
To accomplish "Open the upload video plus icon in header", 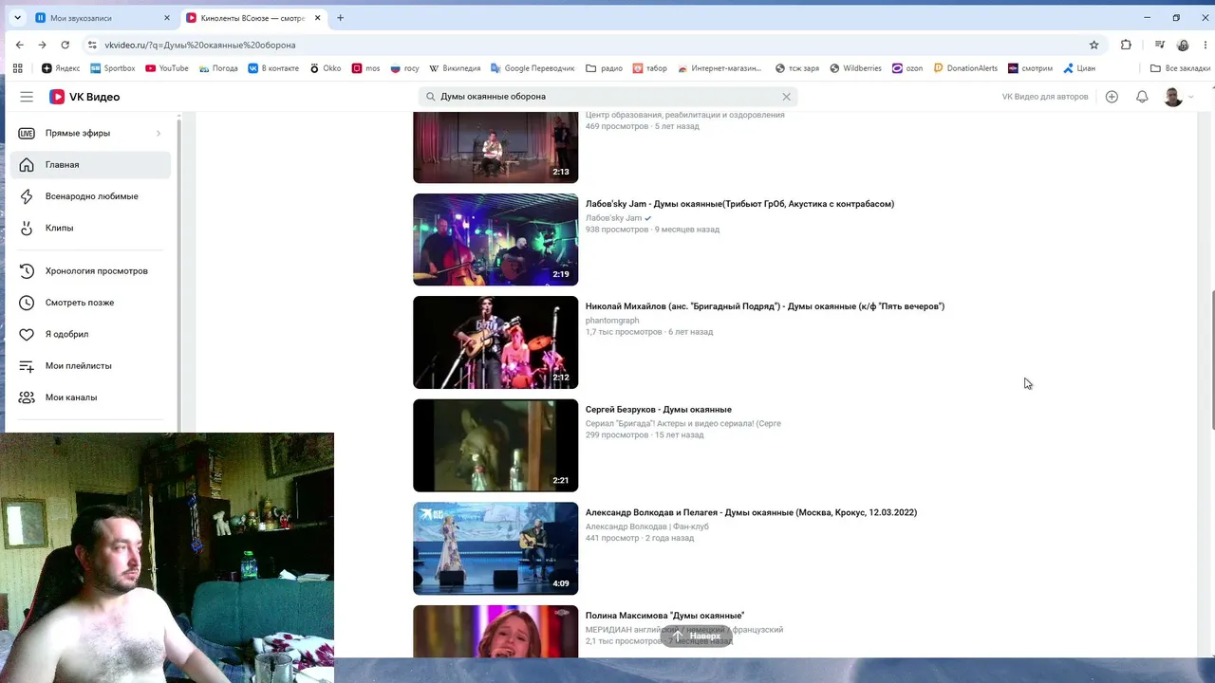I will coord(1112,97).
